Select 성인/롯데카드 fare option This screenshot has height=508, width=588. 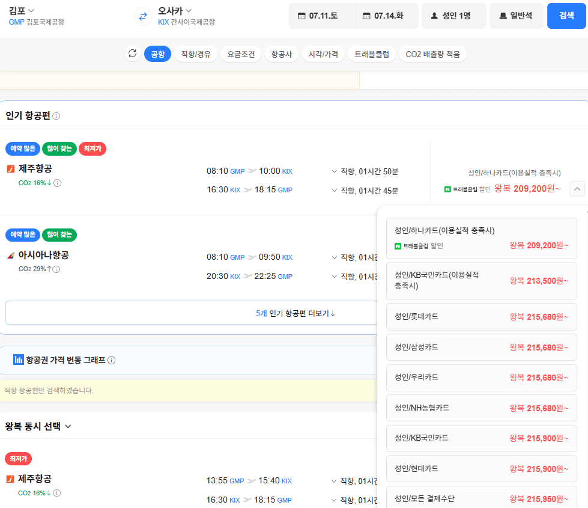pos(482,317)
